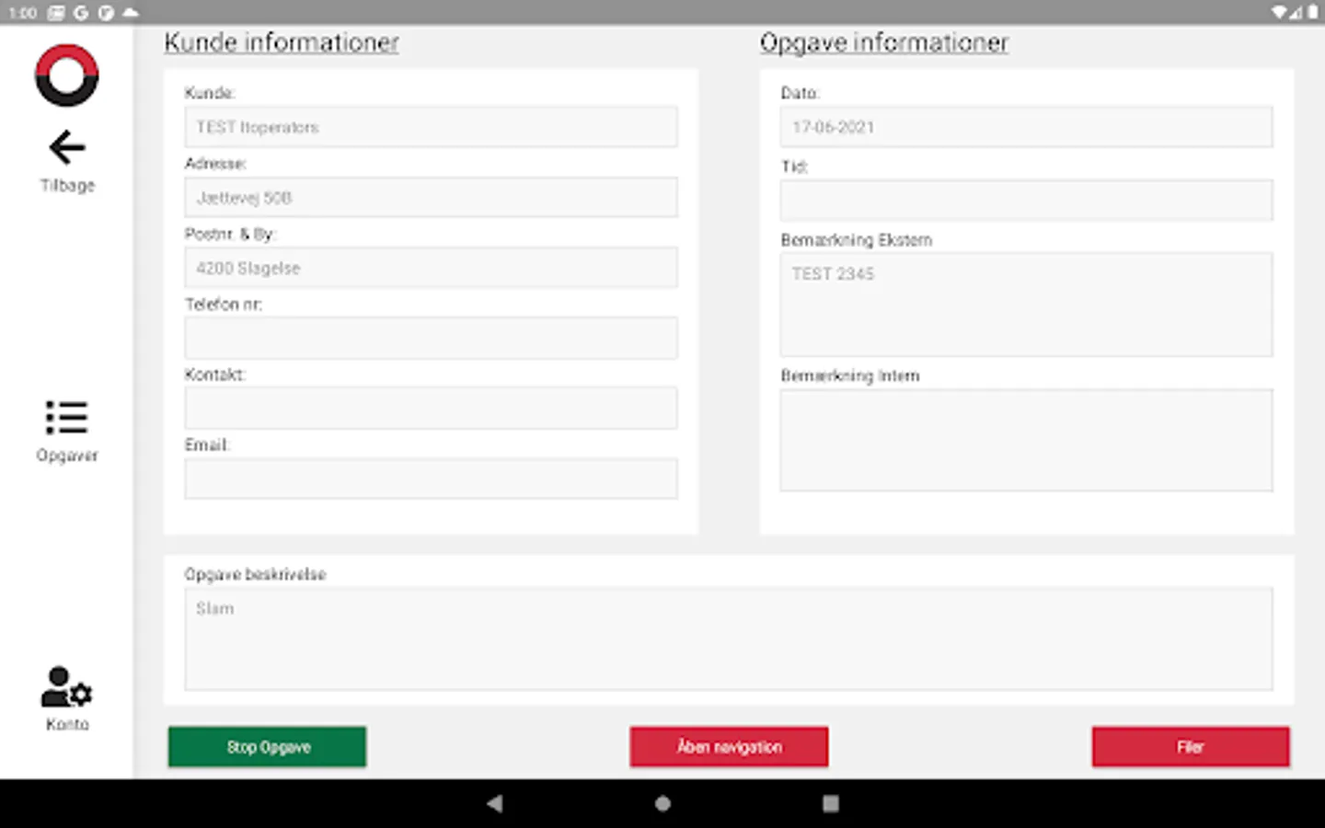The height and width of the screenshot is (828, 1325).
Task: Click the Stop Opgave button
Action: 267,747
